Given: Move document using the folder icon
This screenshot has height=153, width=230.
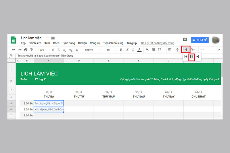Looking at the screenshot, I should (53, 38).
